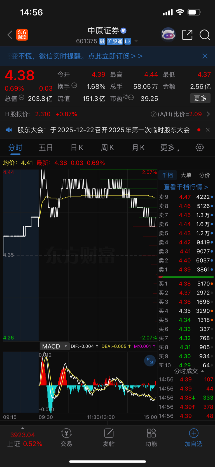Tap the 买4 4.35 order row
Viewport: 215px width, 467px height.
click(x=186, y=311)
